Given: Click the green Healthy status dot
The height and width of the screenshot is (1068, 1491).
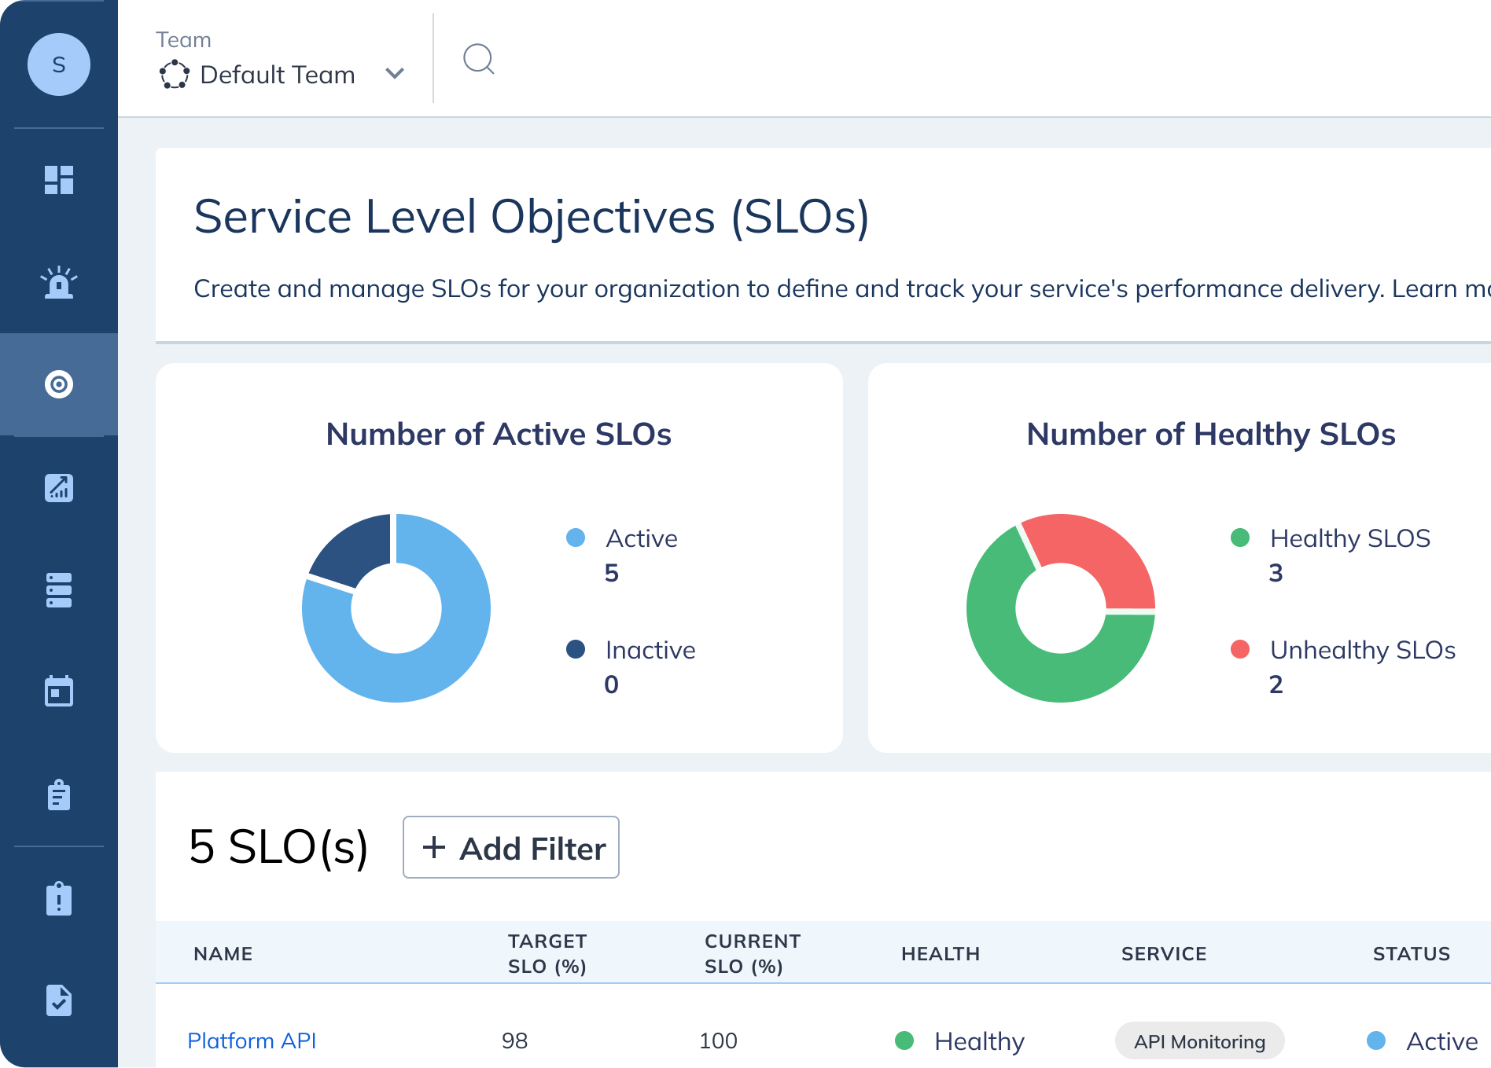Looking at the screenshot, I should pos(904,1040).
